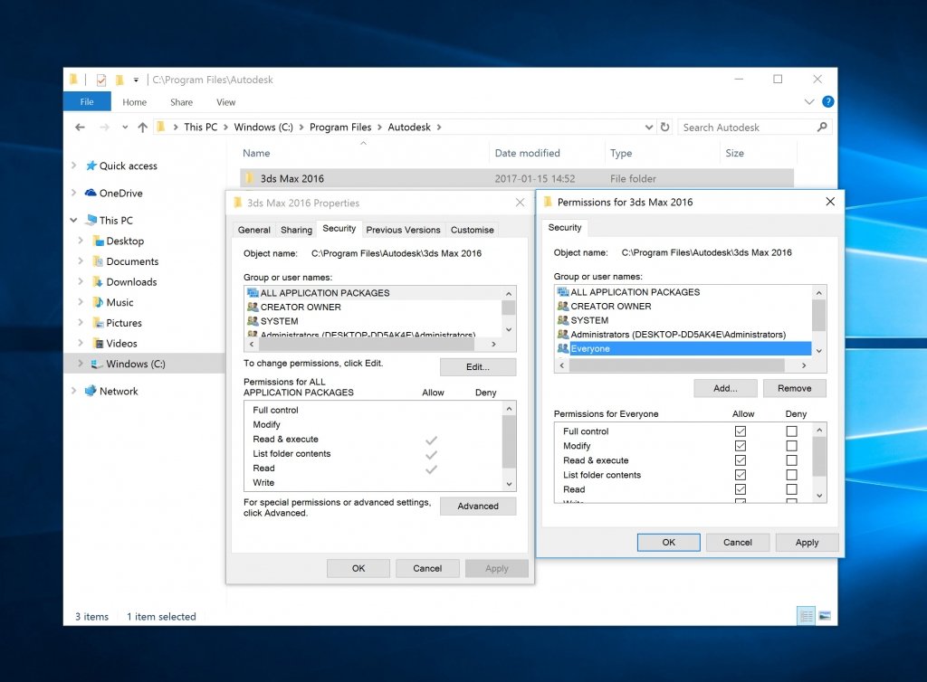
Task: Expand the ribbon with the chevron
Action: (x=809, y=101)
